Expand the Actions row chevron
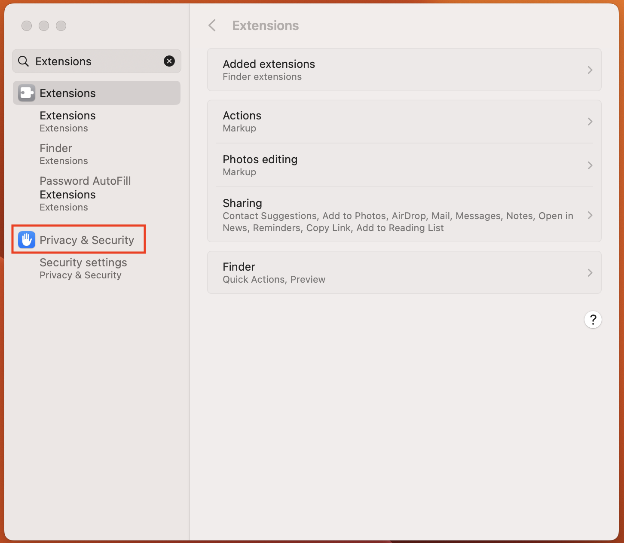Screen dimensions: 624x543 (x=590, y=122)
